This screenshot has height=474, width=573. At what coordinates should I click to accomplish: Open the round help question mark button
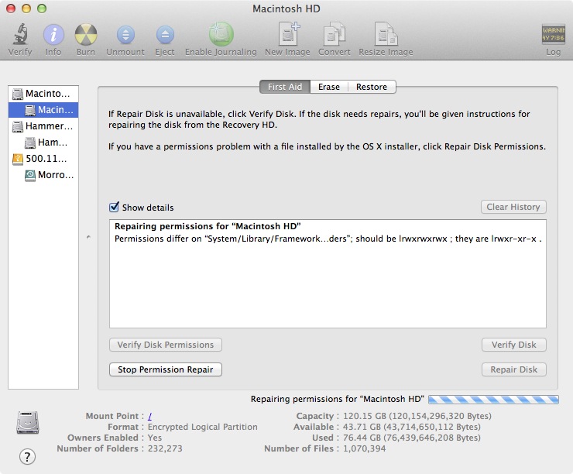tap(27, 456)
